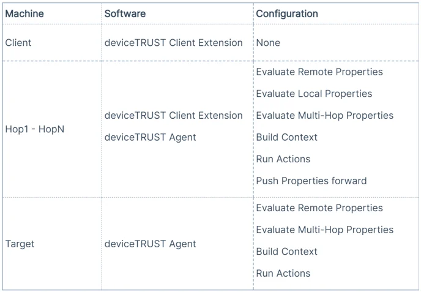Click Run Actions in the Target row
The width and height of the screenshot is (421, 292).
[283, 274]
